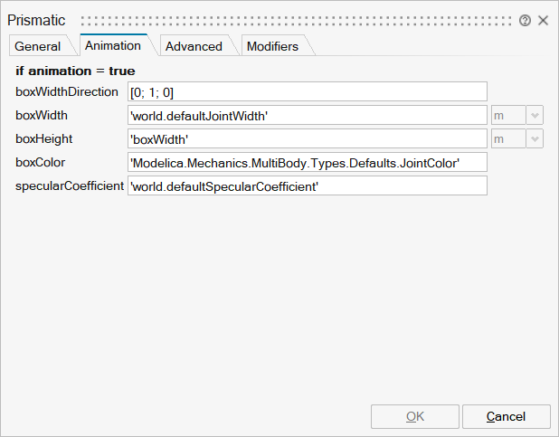Screen dimensions: 559x437
Task: Click the boxColor parameter label
Action: click(41, 162)
